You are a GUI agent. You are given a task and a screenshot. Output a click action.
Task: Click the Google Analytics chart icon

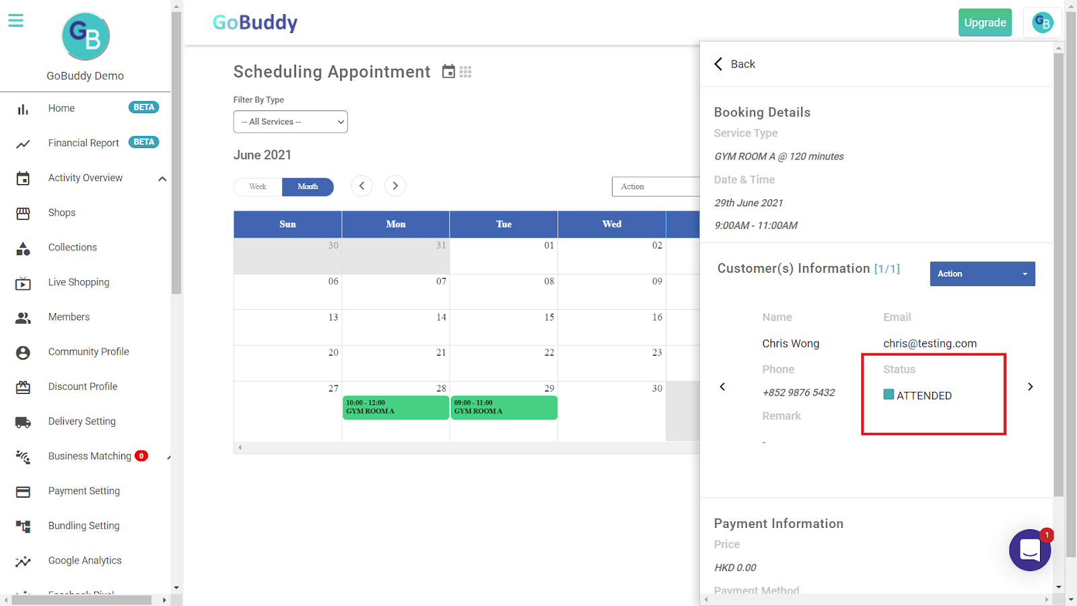click(x=23, y=562)
